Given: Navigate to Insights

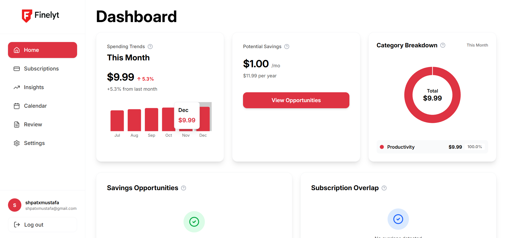Looking at the screenshot, I should pyautogui.click(x=34, y=87).
